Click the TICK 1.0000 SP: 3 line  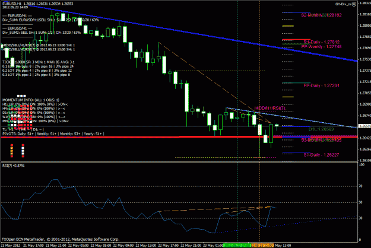(x=39, y=62)
